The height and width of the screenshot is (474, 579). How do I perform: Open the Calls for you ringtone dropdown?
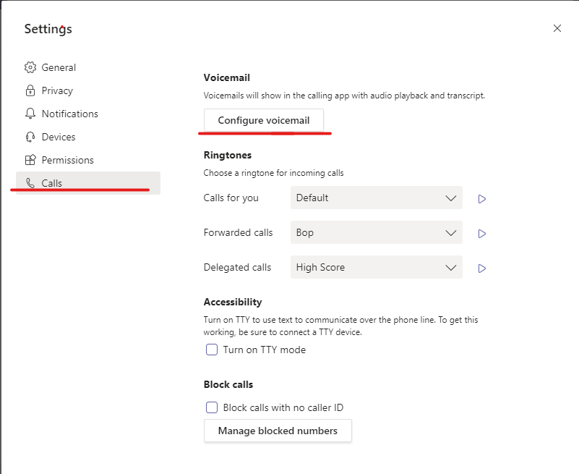[x=377, y=198]
